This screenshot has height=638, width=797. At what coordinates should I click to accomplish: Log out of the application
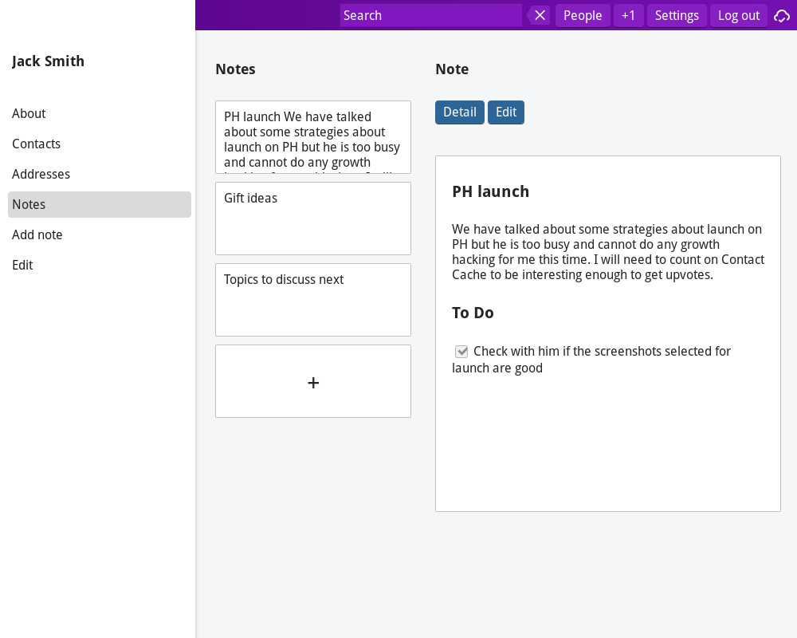coord(739,15)
